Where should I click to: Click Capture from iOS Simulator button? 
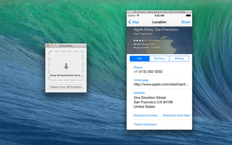point(66,87)
